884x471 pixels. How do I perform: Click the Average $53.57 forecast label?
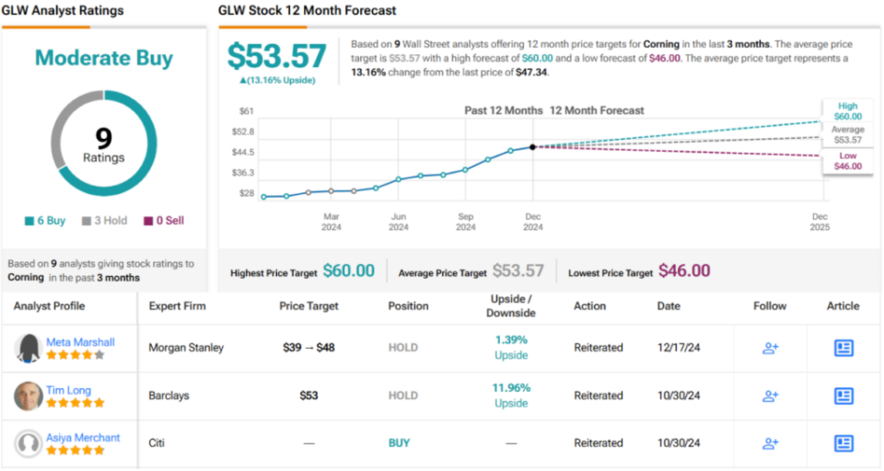pyautogui.click(x=847, y=134)
